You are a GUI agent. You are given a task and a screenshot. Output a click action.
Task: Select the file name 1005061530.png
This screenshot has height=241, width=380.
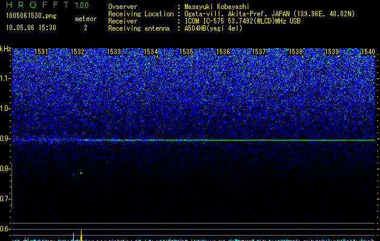pos(31,16)
